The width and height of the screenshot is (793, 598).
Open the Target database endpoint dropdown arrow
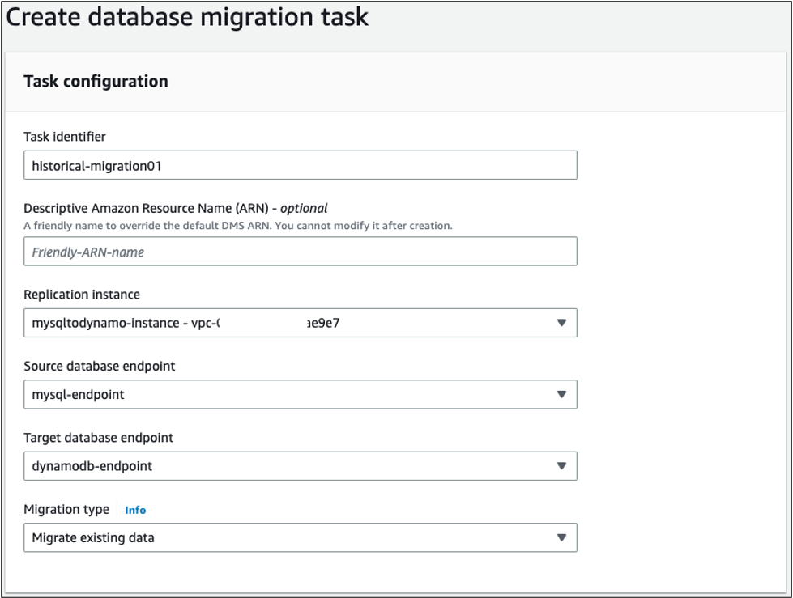coord(562,465)
